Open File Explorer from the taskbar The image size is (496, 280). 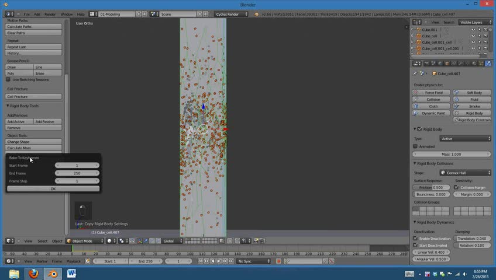(x=14, y=274)
